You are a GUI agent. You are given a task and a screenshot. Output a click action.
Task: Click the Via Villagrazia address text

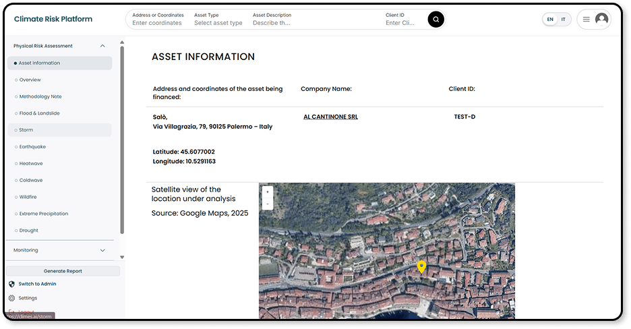click(212, 127)
